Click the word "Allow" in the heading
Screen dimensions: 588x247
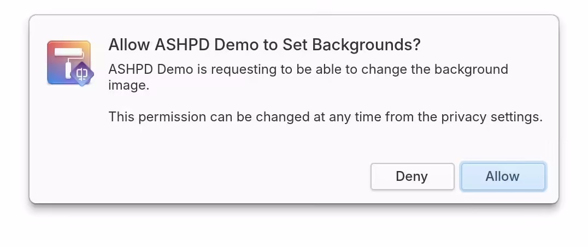(130, 45)
